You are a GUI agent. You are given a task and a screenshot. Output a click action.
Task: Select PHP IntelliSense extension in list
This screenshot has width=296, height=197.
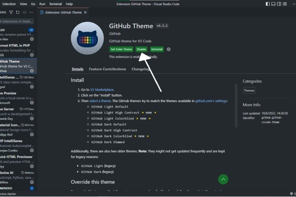tap(18, 145)
